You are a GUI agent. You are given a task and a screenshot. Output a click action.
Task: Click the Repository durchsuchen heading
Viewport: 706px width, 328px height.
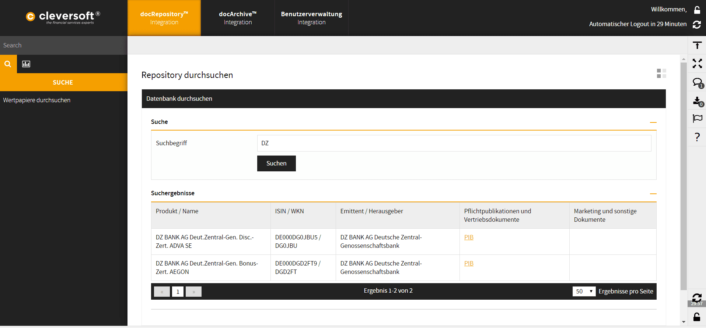coord(187,75)
